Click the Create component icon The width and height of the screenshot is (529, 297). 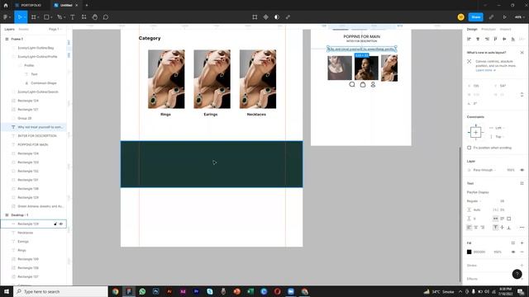click(x=266, y=16)
